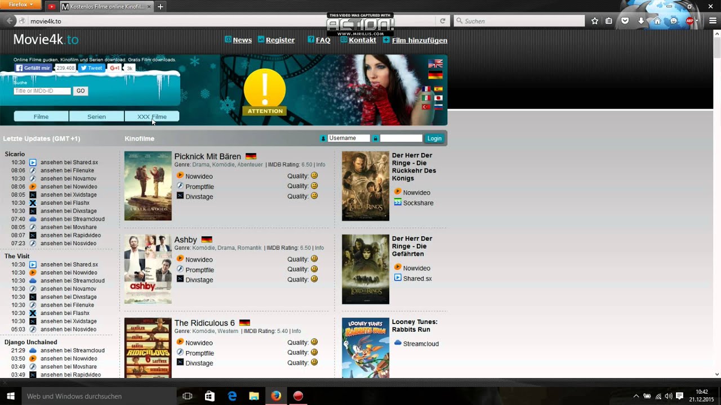Choose the Turkish flag language
Image resolution: width=721 pixels, height=405 pixels.
coord(426,107)
